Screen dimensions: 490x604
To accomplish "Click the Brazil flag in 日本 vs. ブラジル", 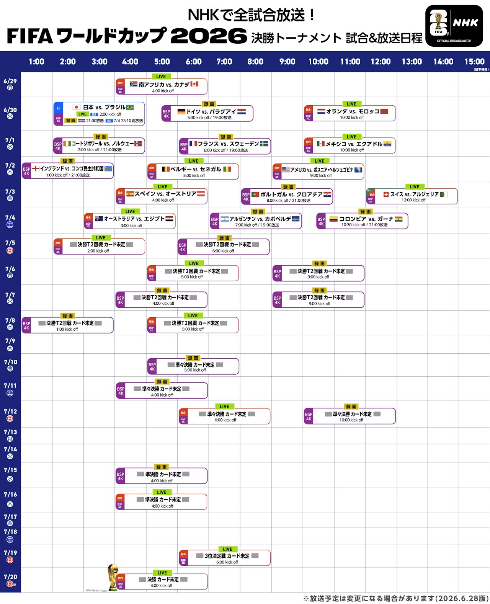I will point(130,107).
